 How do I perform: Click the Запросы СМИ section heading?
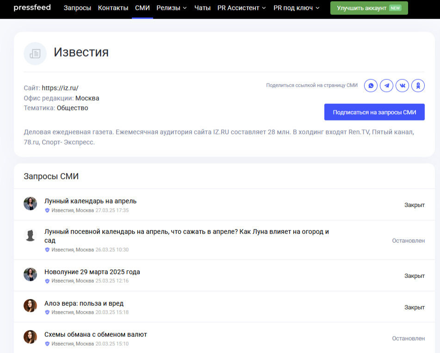51,176
